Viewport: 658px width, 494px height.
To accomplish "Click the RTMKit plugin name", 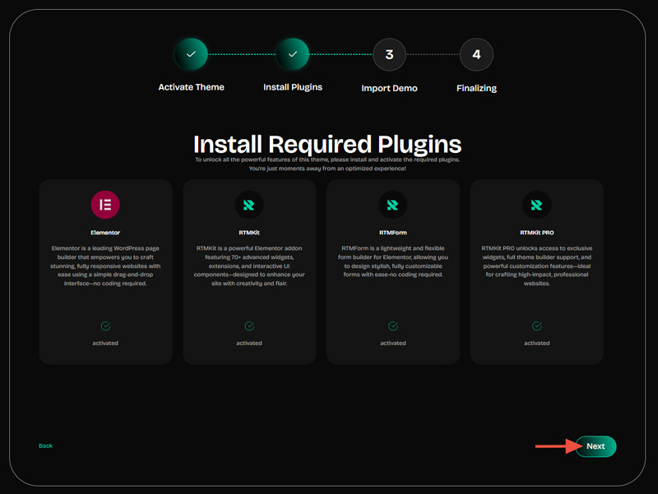I will click(x=249, y=233).
